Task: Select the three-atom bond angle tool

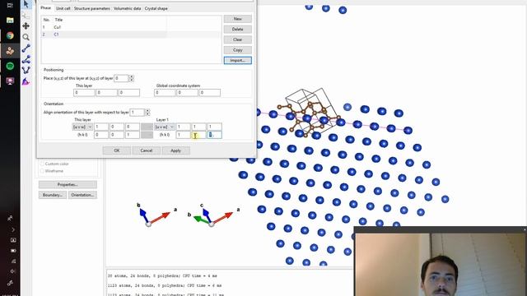Action: 26,59
